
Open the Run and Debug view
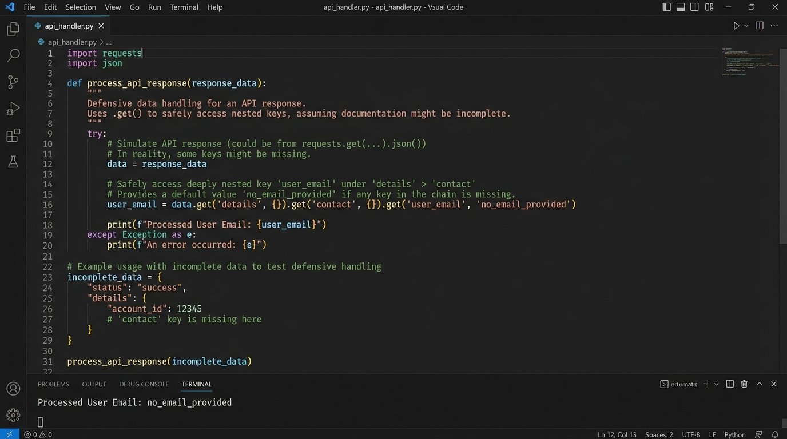point(13,109)
